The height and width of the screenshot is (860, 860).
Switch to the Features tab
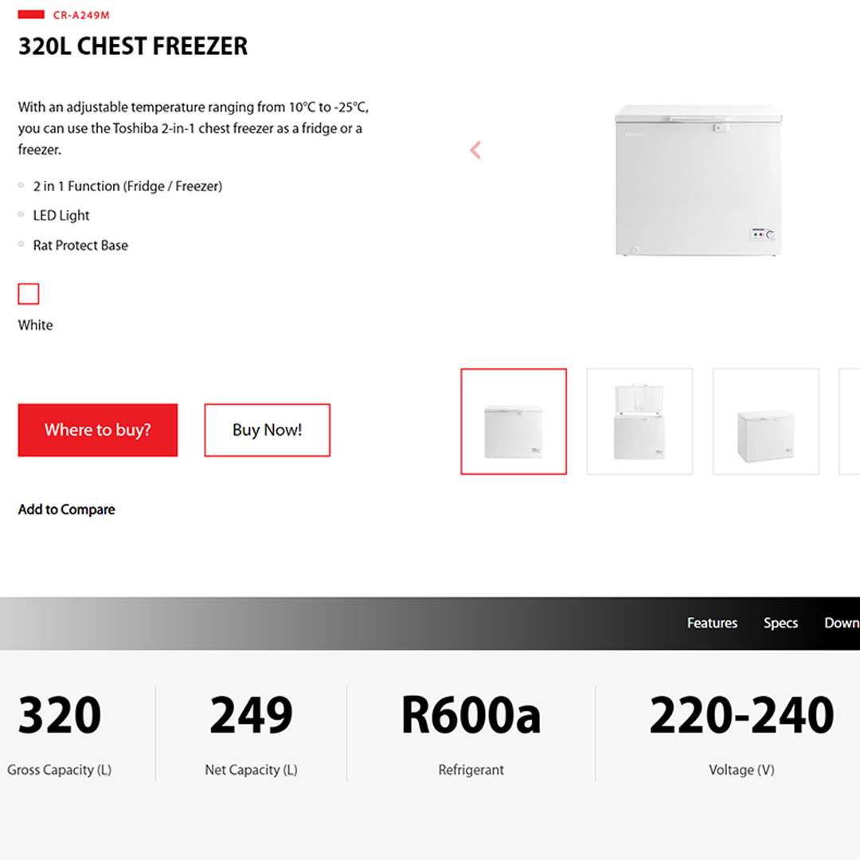[x=712, y=623]
